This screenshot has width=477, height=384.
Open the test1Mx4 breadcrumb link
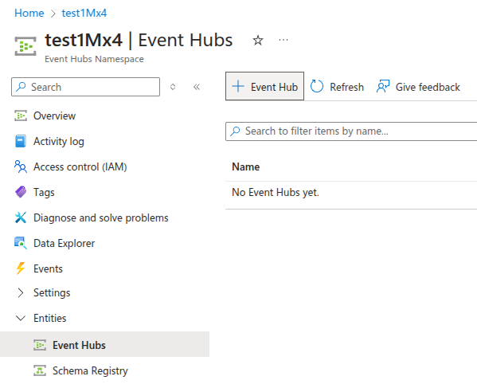click(x=84, y=13)
